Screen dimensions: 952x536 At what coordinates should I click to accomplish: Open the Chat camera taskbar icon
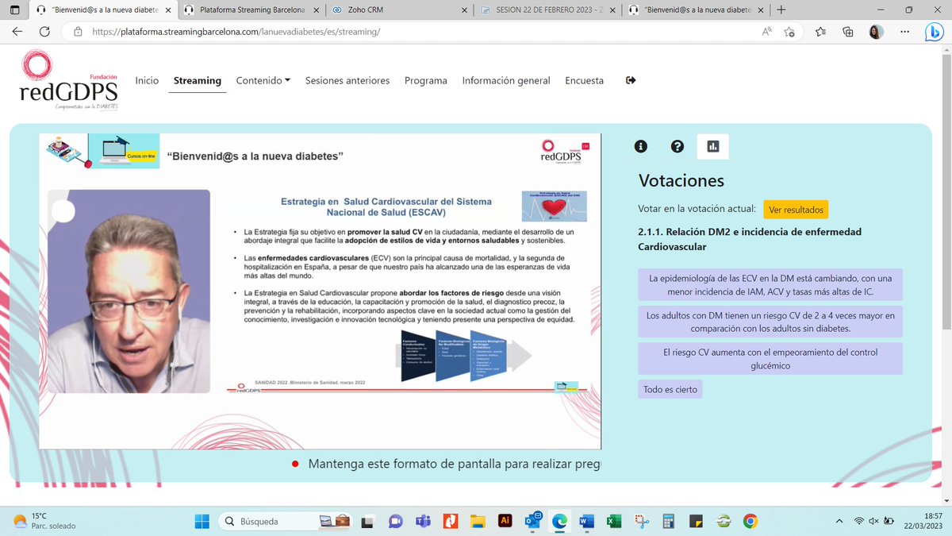point(394,521)
